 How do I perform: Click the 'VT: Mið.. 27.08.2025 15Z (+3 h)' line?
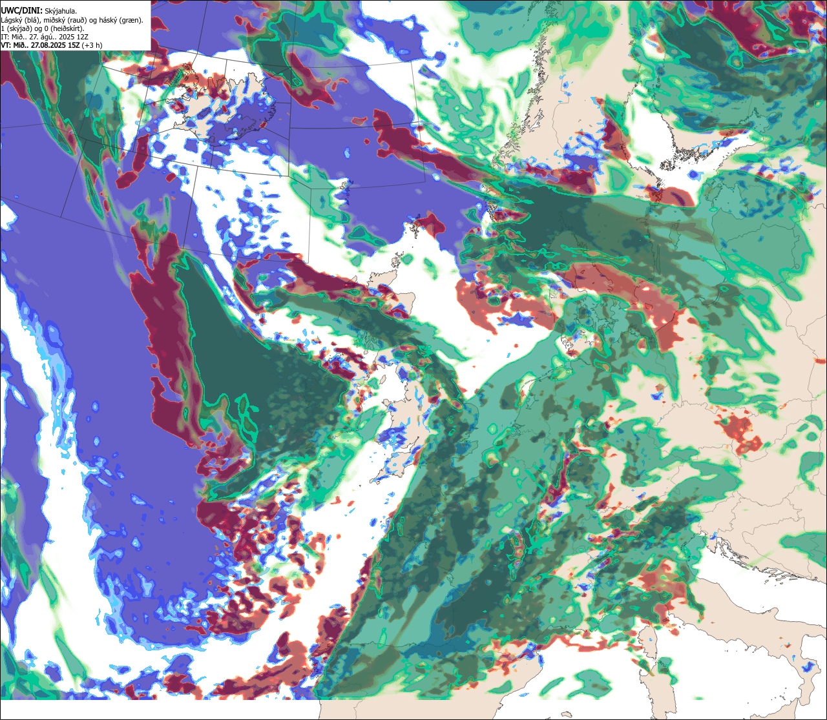point(52,45)
